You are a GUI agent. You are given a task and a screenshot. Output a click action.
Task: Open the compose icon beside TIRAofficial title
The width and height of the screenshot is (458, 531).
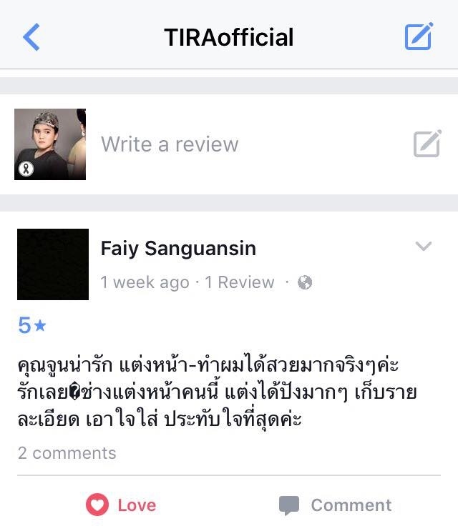419,36
